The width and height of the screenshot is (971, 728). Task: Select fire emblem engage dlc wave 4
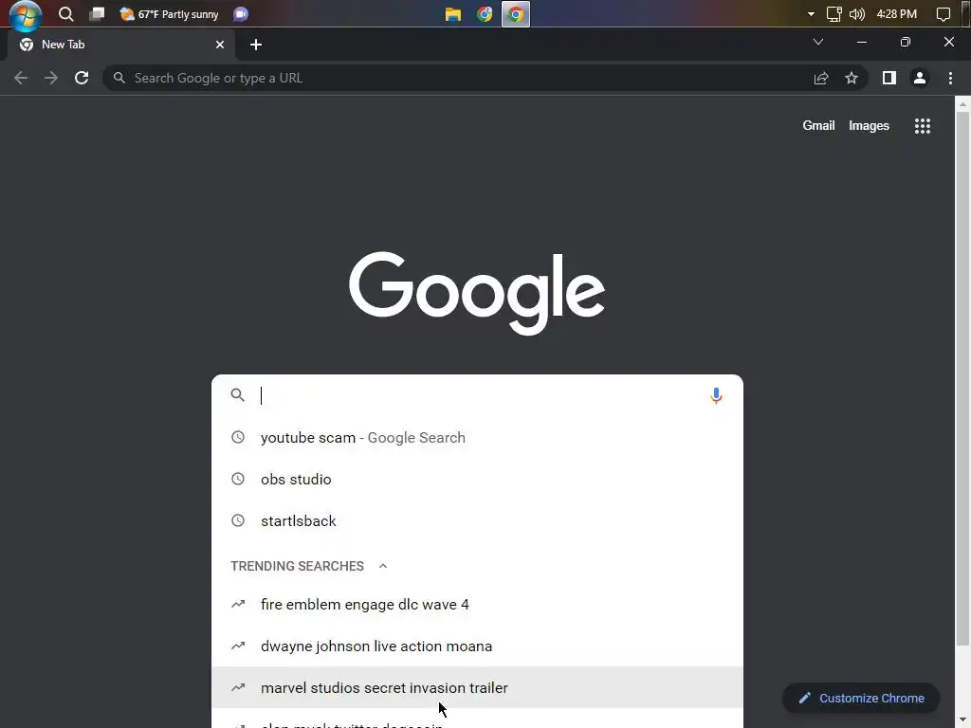coord(477,604)
